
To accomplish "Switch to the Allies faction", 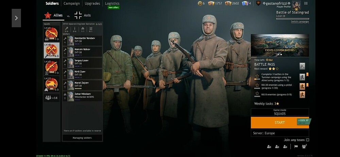I will [53, 15].
